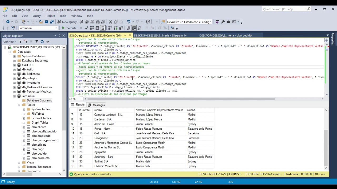Click the DAX query icon
The image size is (337, 189).
point(103,22)
